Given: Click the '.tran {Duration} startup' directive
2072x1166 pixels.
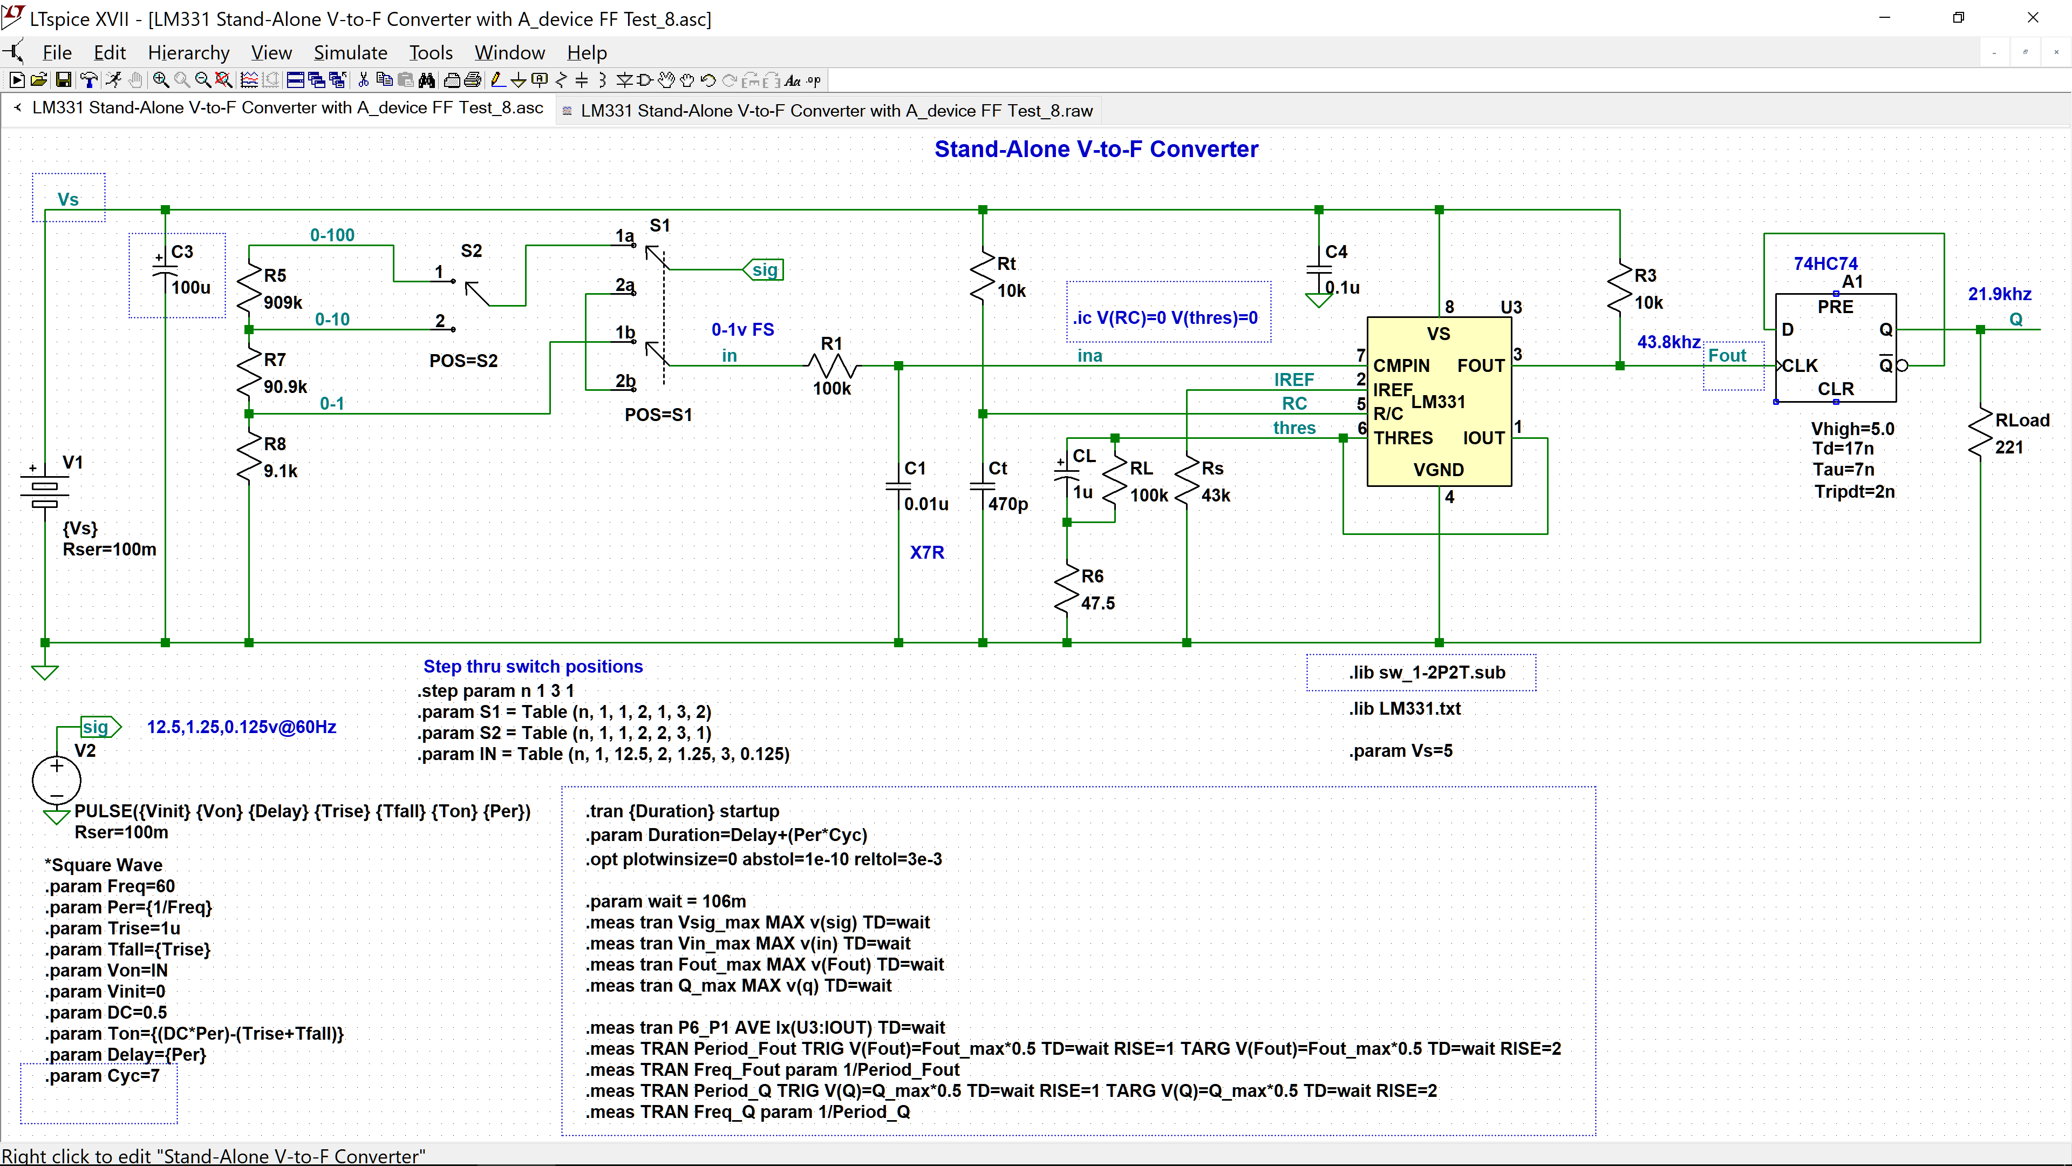Looking at the screenshot, I should point(682,811).
